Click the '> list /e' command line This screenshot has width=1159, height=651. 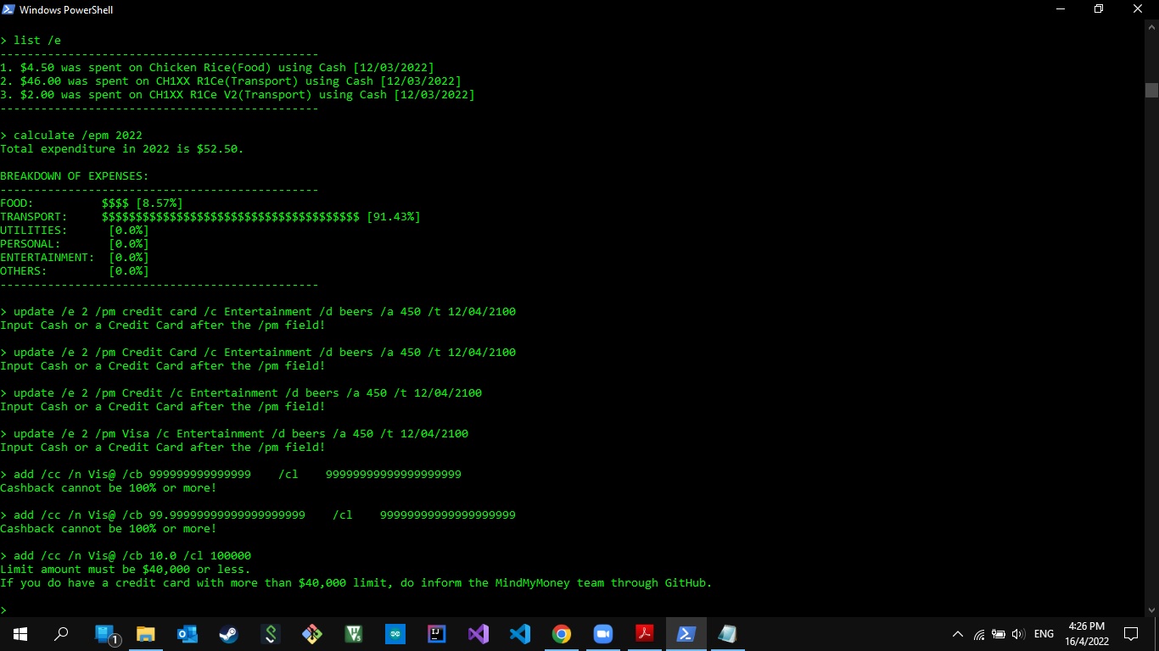click(31, 40)
